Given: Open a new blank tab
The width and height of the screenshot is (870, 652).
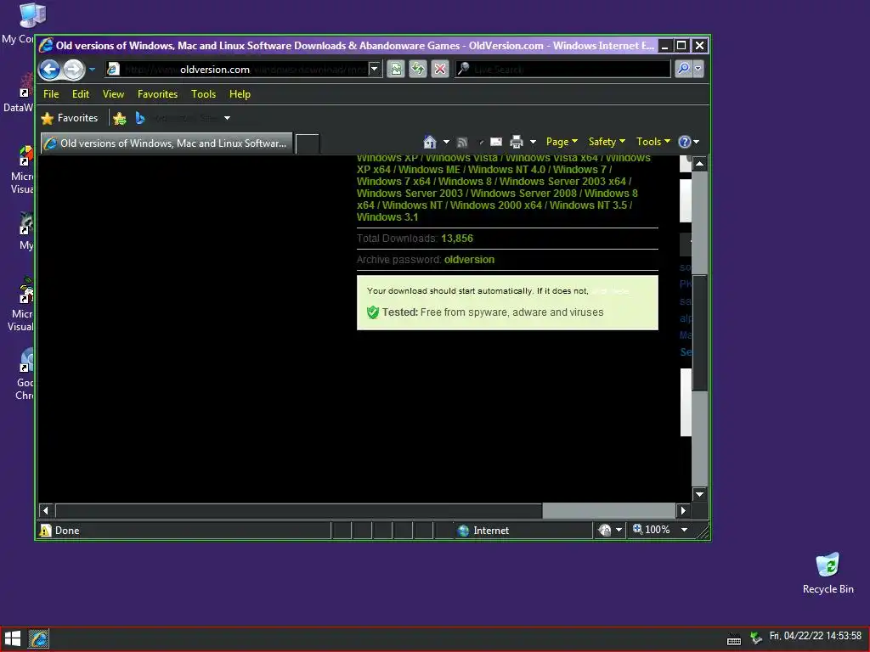Looking at the screenshot, I should pos(308,143).
